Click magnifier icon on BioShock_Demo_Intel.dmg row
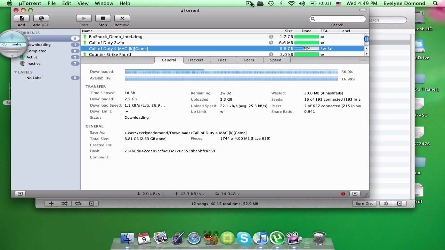445x250 pixels. pos(271,36)
